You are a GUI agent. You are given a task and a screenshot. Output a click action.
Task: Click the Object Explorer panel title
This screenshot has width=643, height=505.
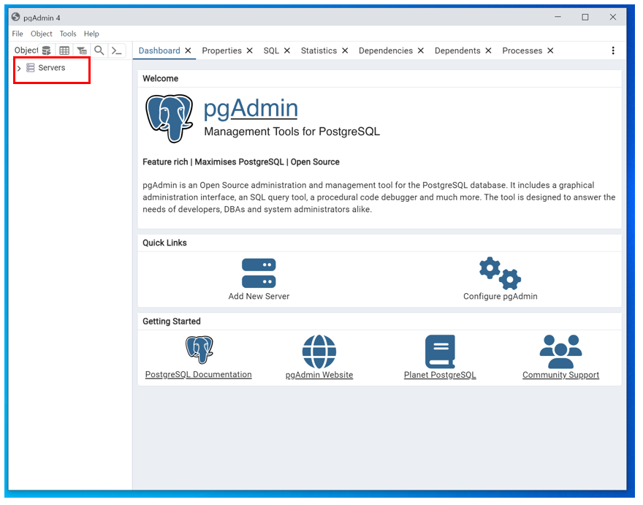26,50
